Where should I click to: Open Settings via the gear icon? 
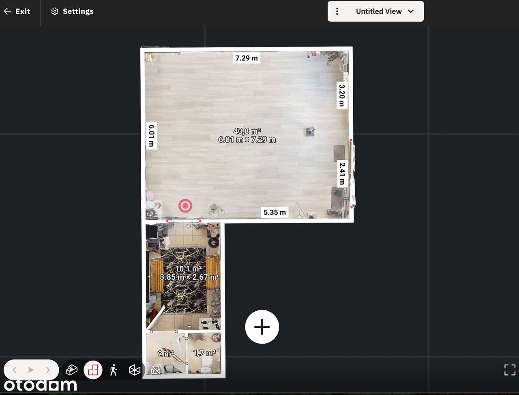coord(55,11)
